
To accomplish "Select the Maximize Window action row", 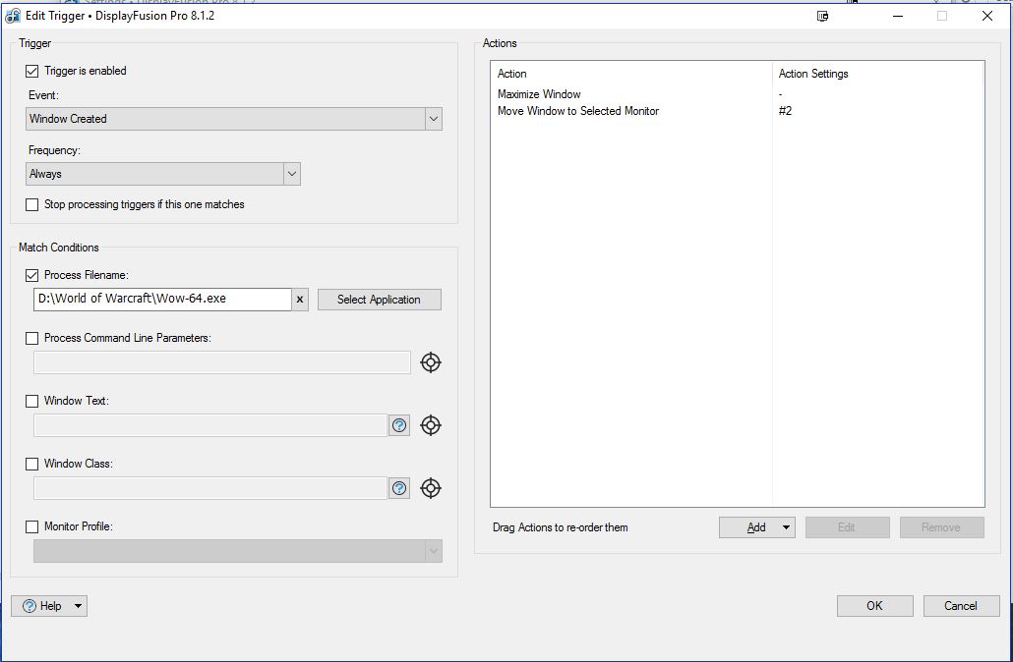I will [539, 94].
